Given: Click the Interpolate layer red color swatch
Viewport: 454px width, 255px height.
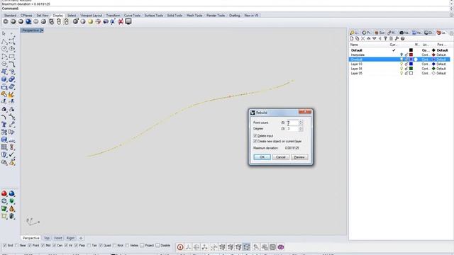Looking at the screenshot, I should (x=411, y=55).
